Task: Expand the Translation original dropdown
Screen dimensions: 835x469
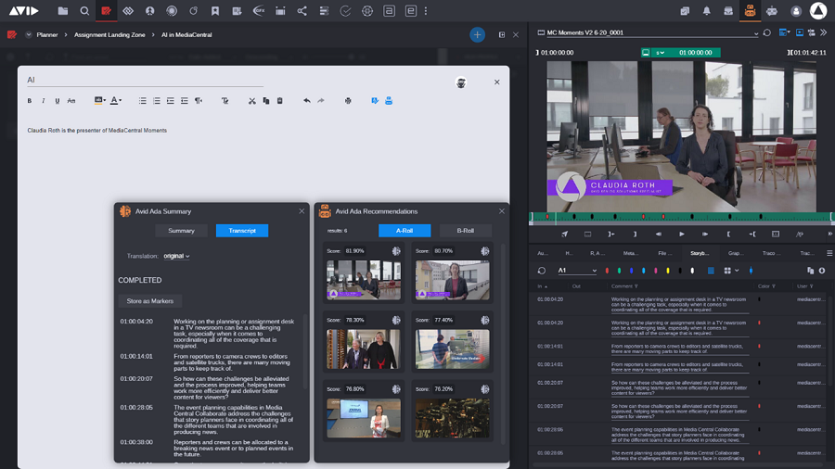Action: pos(176,256)
